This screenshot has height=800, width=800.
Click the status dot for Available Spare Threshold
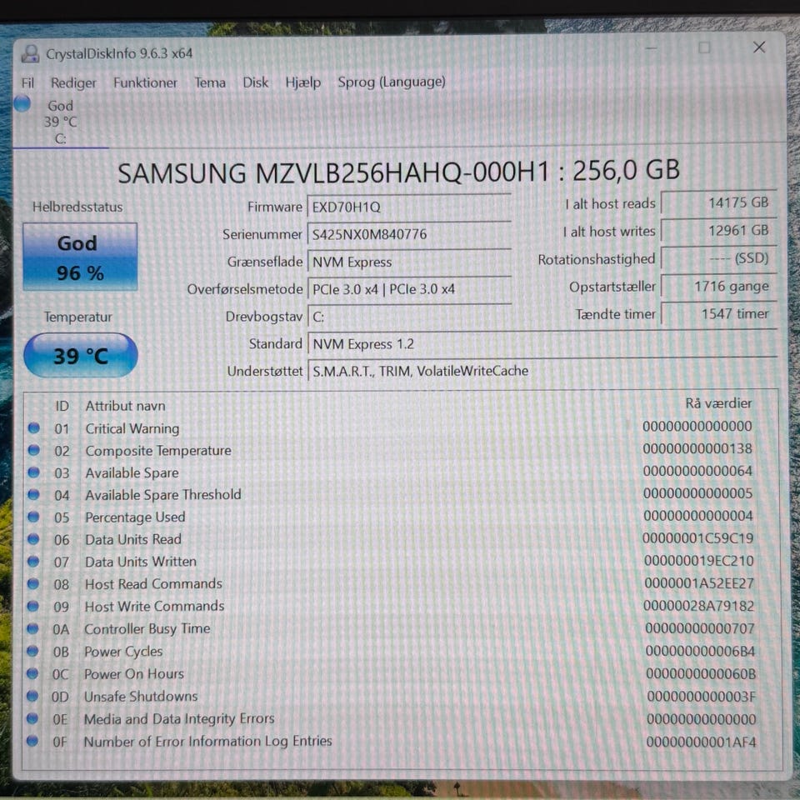33,494
